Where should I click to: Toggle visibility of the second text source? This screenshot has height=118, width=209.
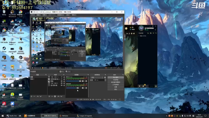coord(62,83)
